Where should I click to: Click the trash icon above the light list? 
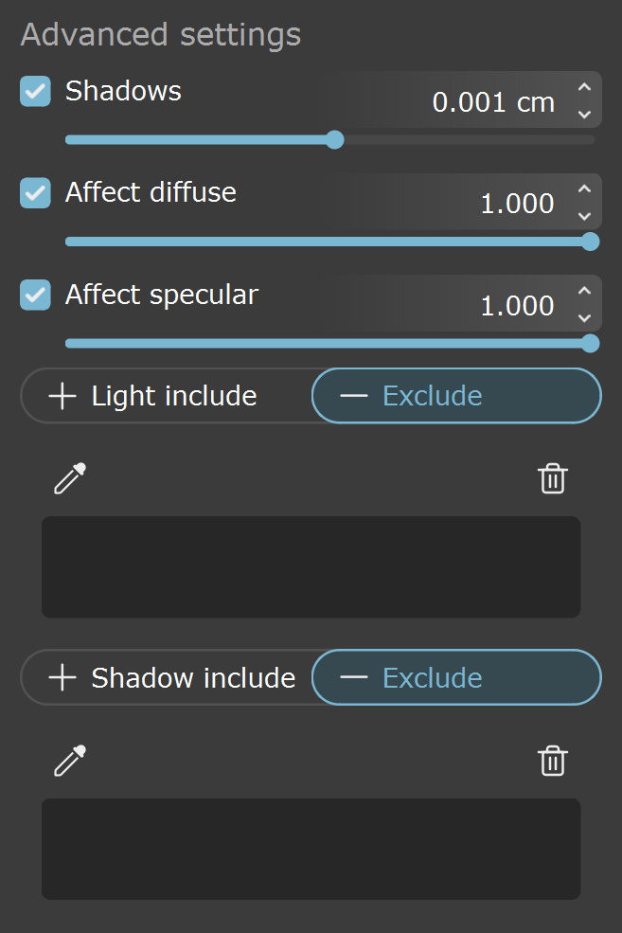tap(553, 478)
